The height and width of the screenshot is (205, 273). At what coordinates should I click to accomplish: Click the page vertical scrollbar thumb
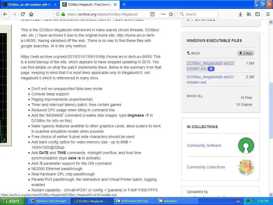pyautogui.click(x=271, y=110)
